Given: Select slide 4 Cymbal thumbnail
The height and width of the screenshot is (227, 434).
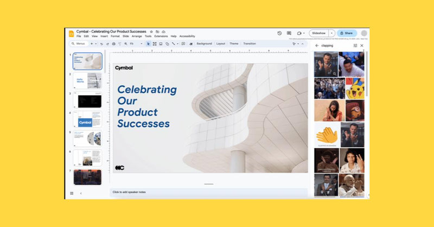Looking at the screenshot, I should tap(87, 119).
